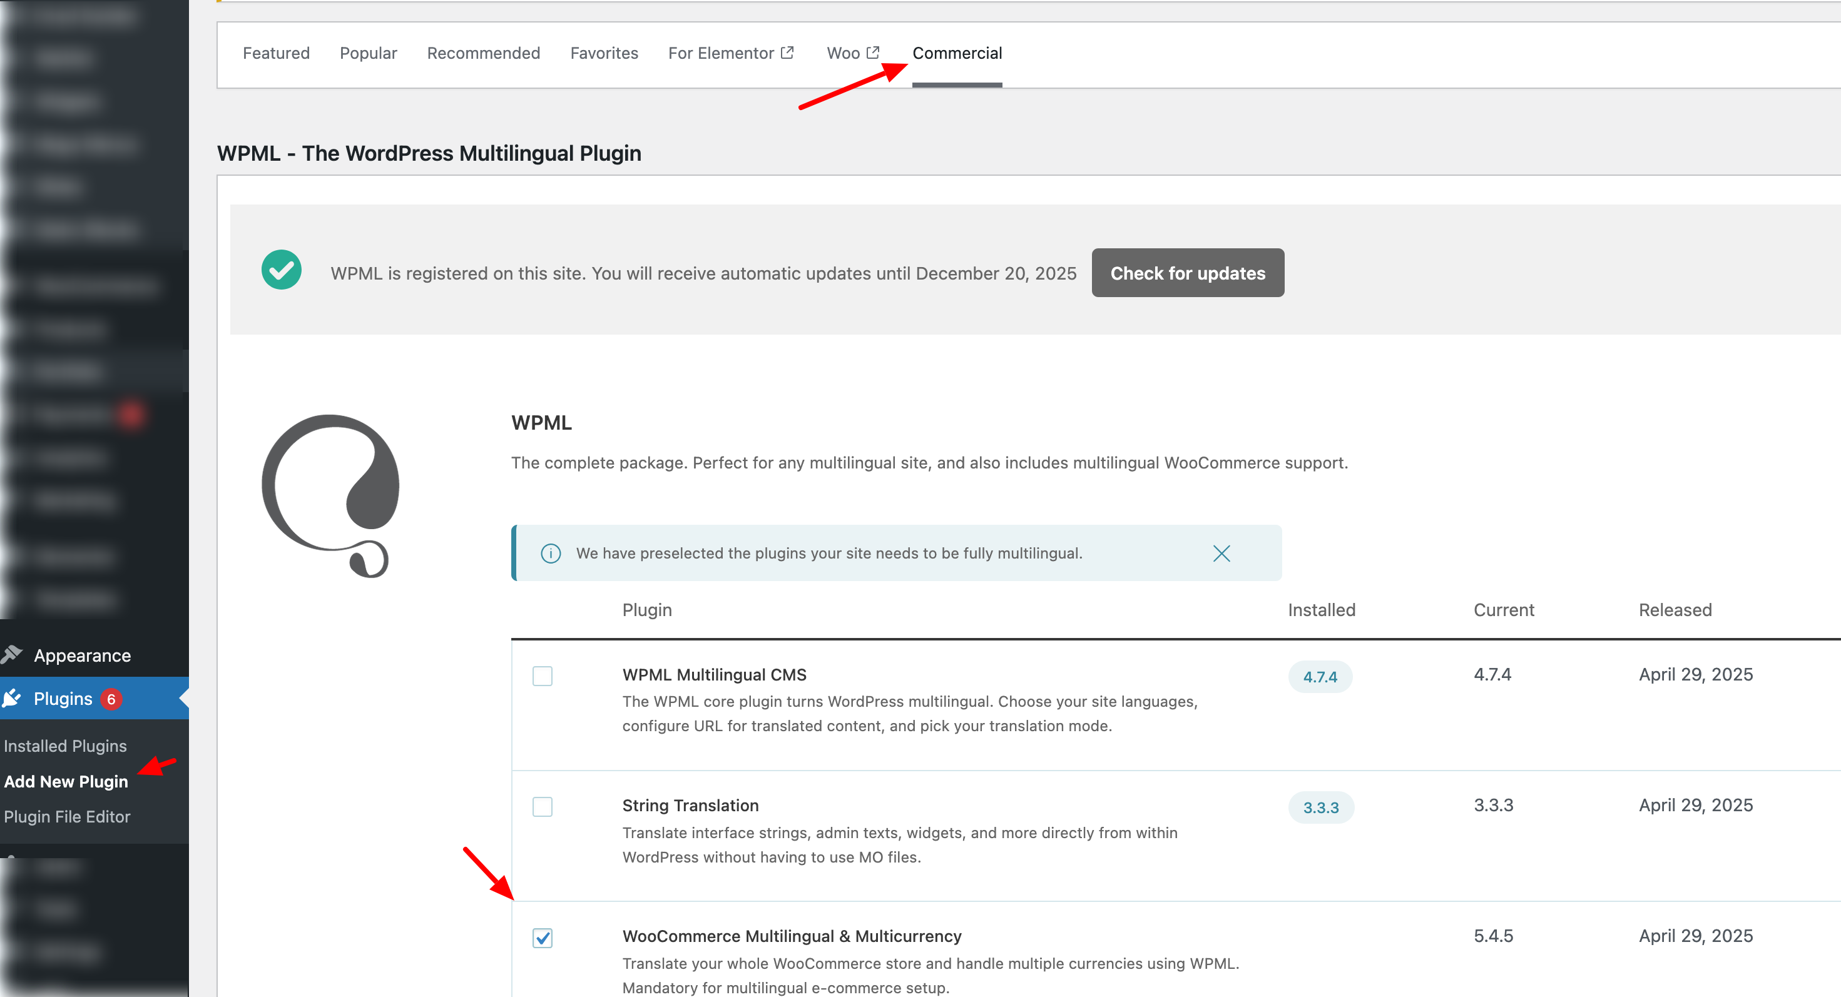Click the Released column header
This screenshot has width=1841, height=997.
pyautogui.click(x=1675, y=610)
